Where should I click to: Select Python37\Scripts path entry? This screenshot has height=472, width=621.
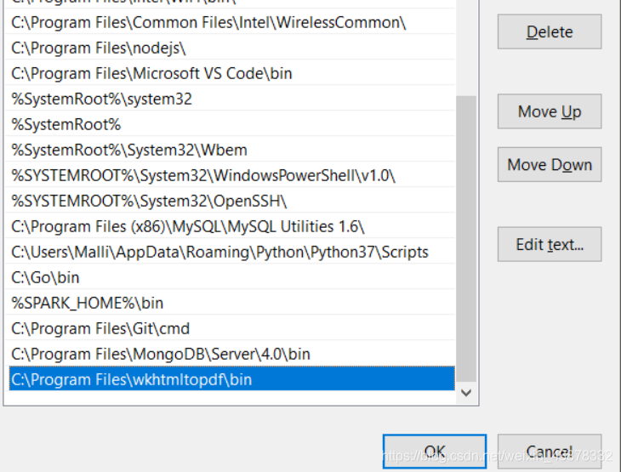(230, 253)
